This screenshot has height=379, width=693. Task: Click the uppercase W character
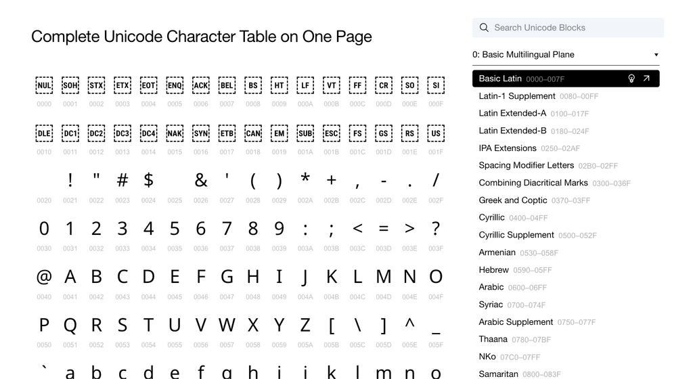tap(227, 325)
